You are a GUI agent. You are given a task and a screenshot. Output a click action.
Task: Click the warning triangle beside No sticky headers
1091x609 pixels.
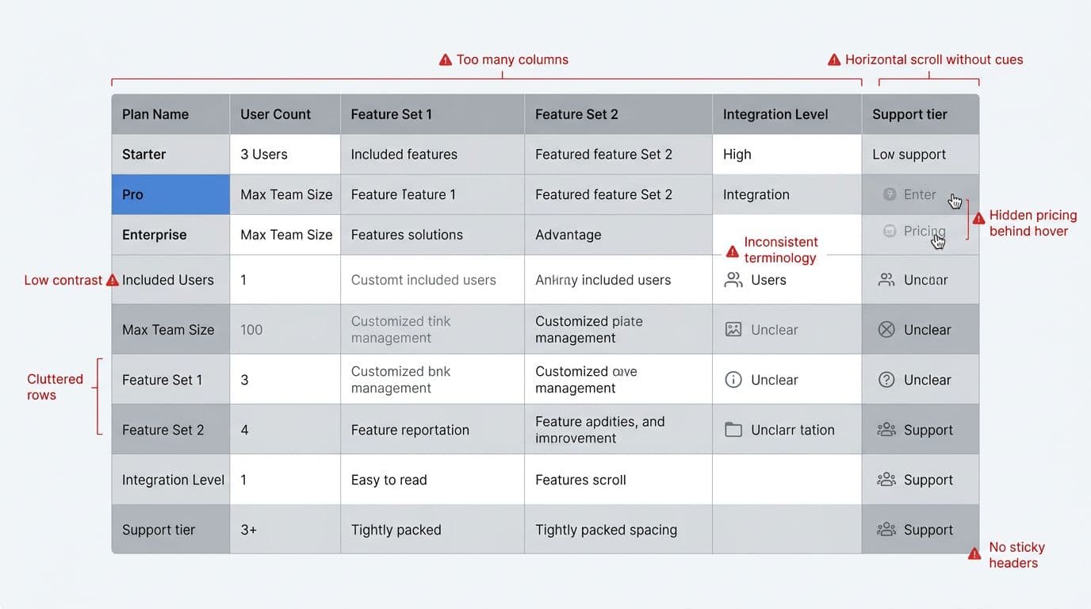coord(974,553)
